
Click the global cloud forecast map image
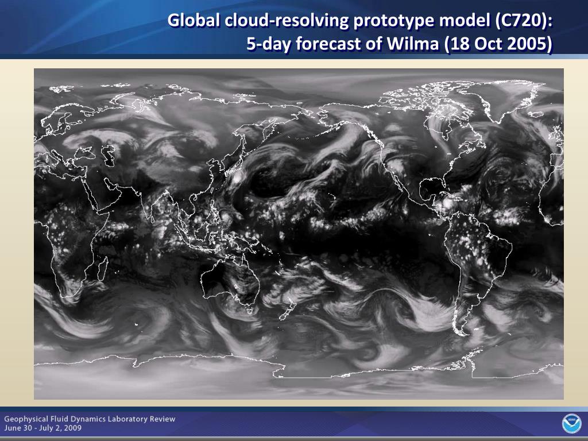299,234
